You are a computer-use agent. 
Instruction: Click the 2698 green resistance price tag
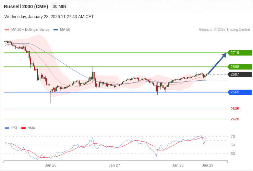pos(240,67)
